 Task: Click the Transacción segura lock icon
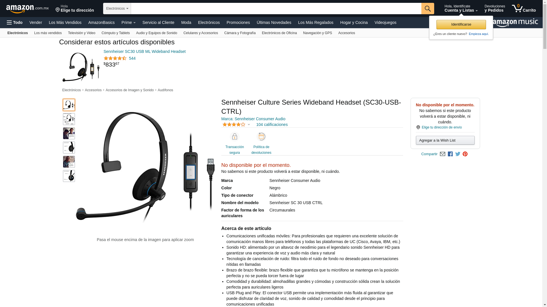coord(234,137)
